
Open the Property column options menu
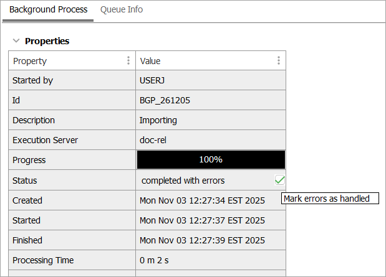tap(128, 60)
